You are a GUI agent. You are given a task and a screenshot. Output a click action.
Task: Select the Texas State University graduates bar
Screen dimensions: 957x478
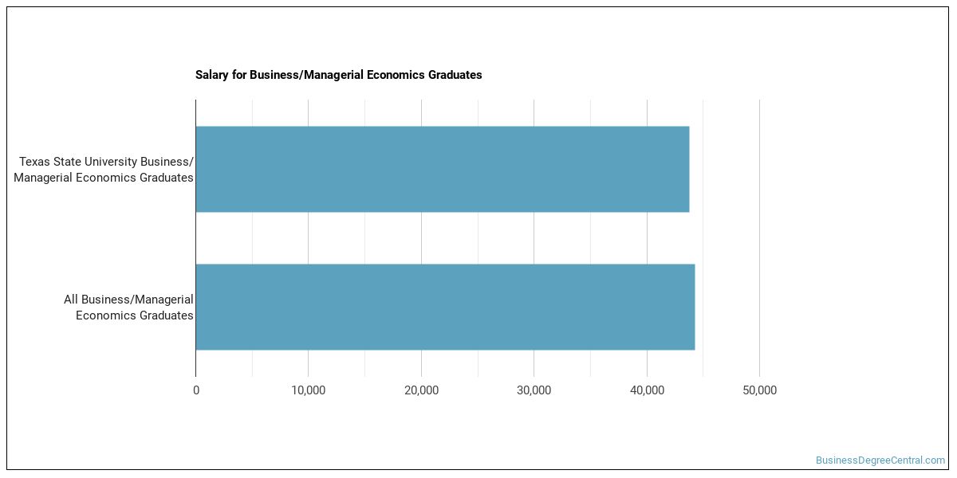[443, 169]
